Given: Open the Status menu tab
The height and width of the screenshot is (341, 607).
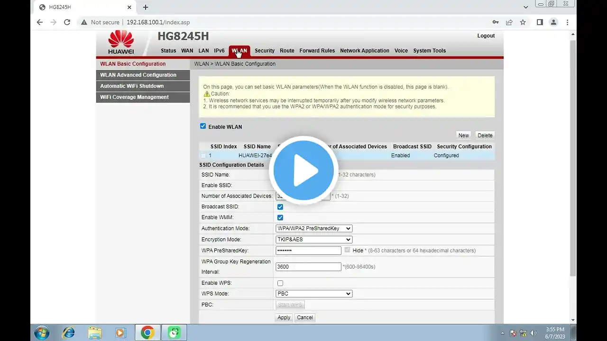Looking at the screenshot, I should [x=168, y=51].
